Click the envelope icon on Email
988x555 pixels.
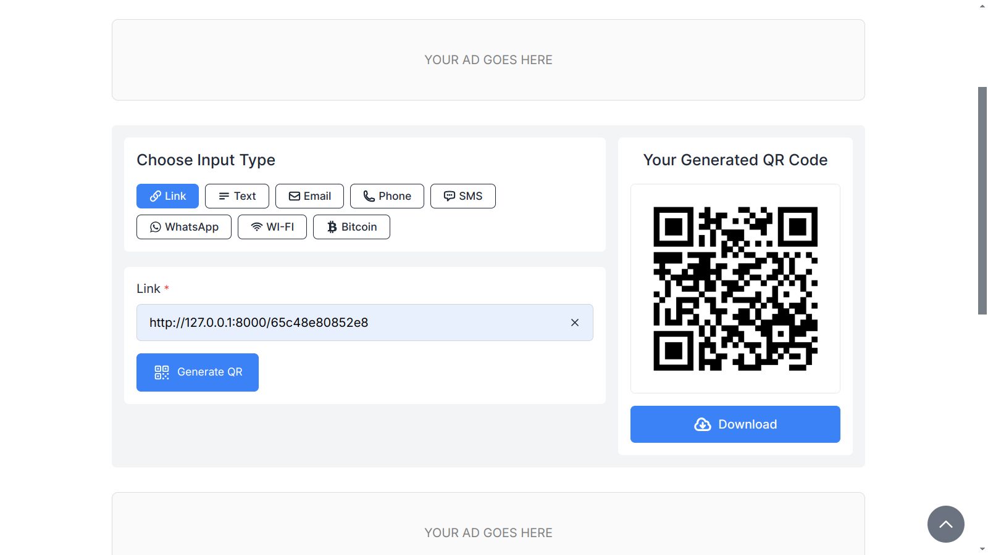click(295, 196)
